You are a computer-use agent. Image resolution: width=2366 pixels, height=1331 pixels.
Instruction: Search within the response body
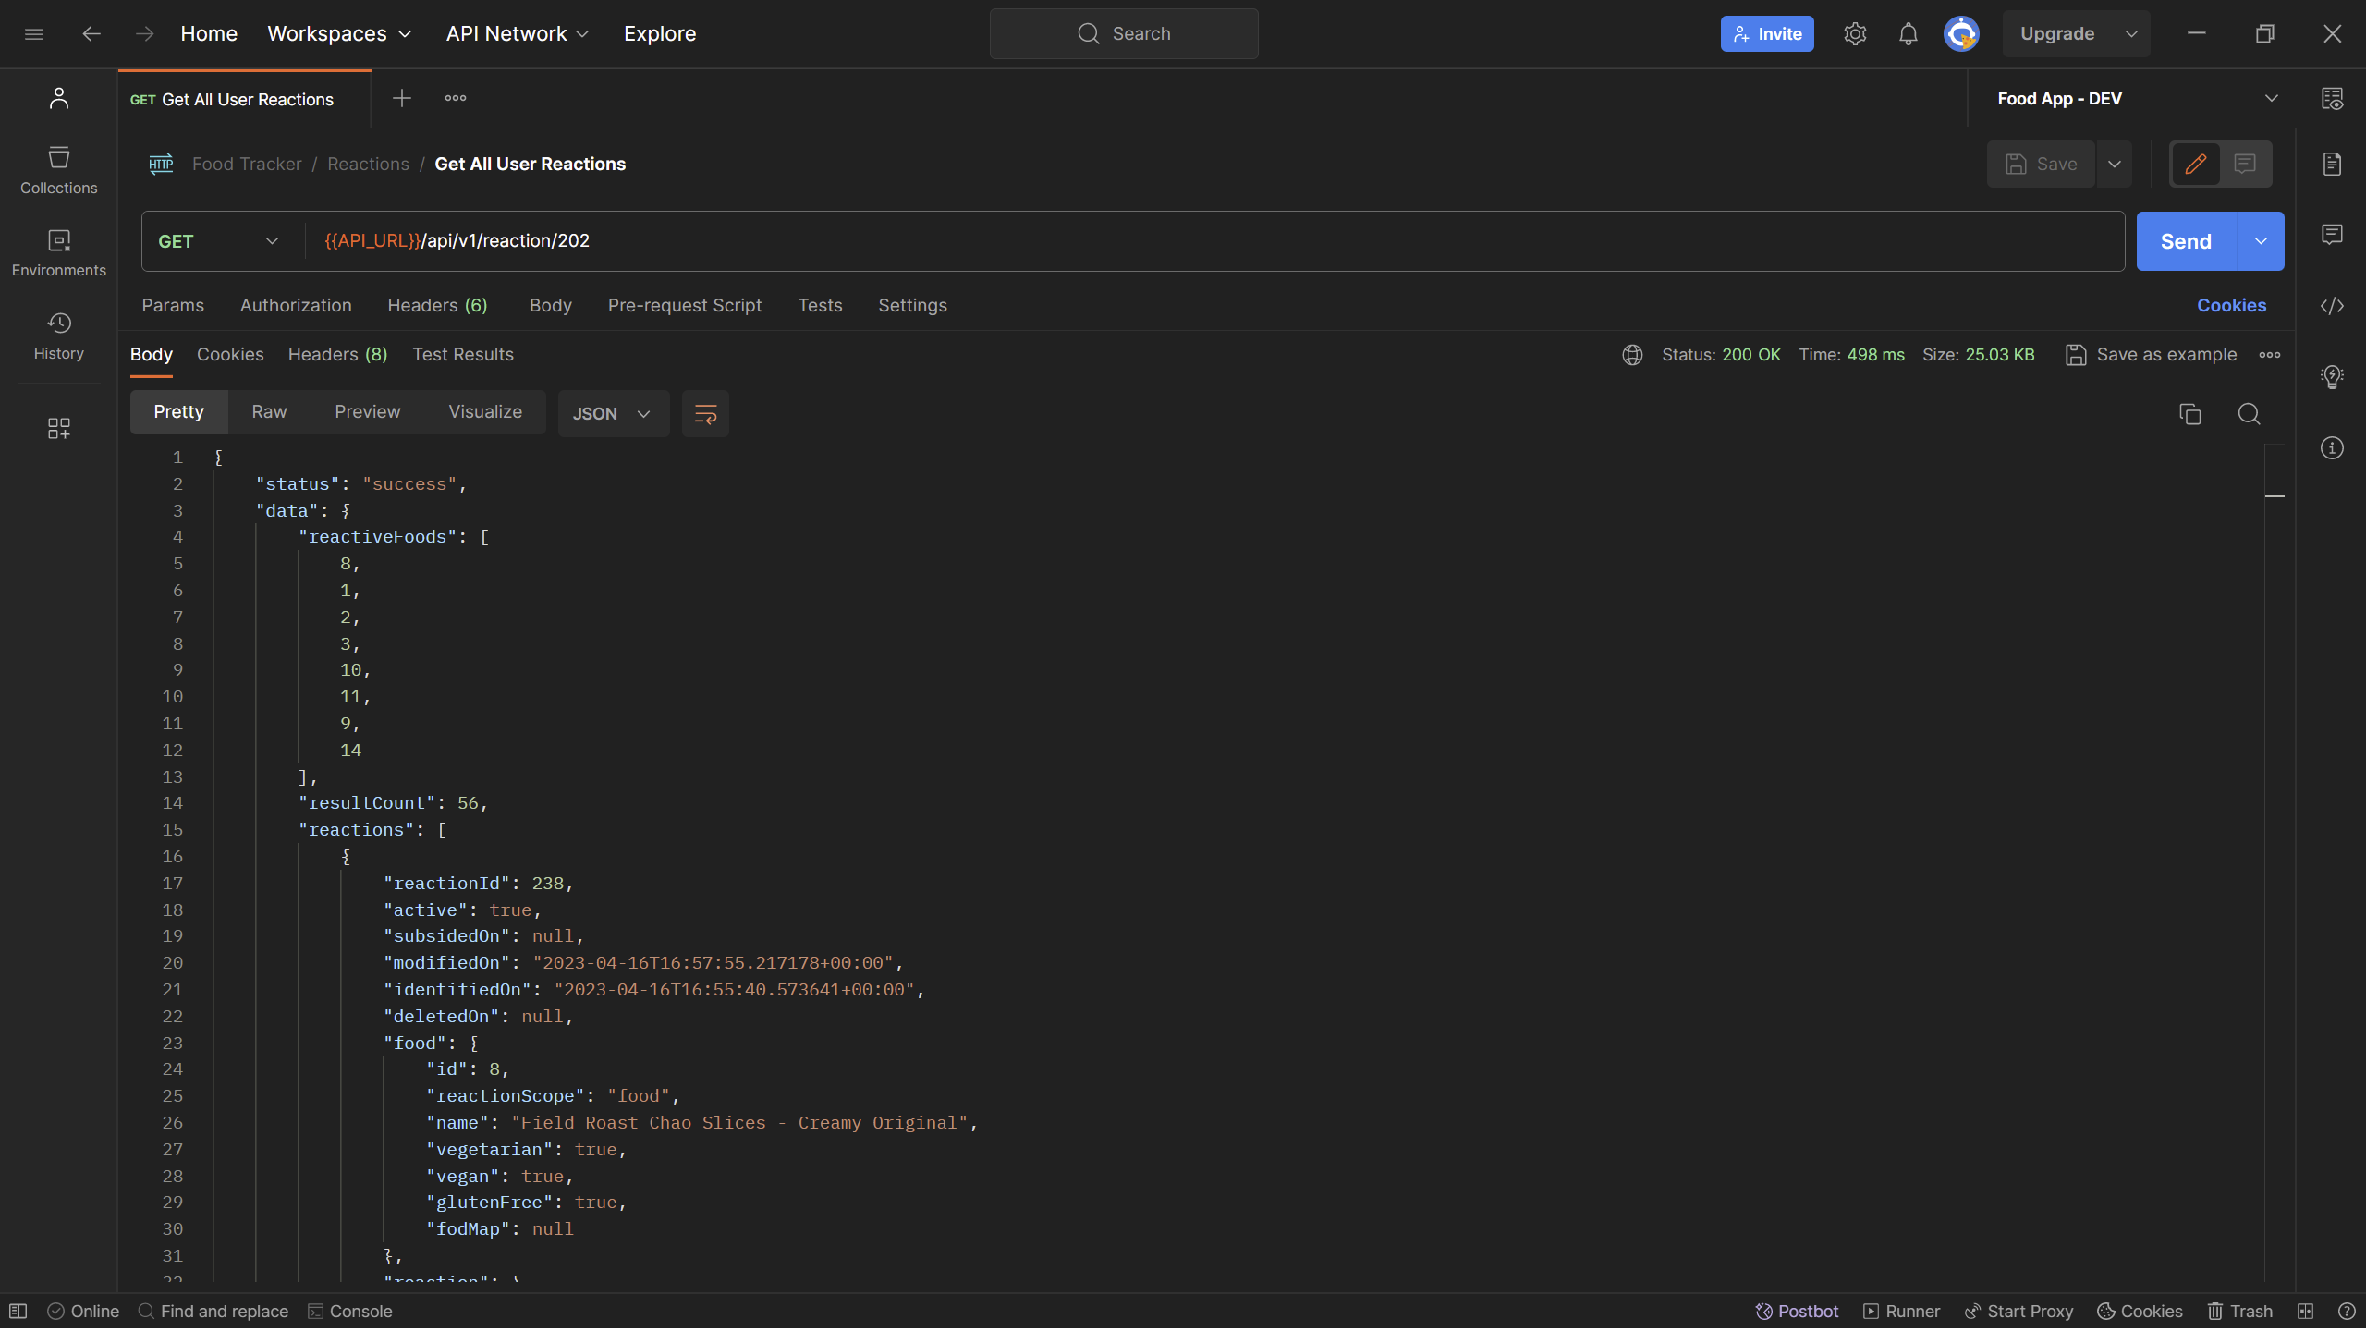2249,414
